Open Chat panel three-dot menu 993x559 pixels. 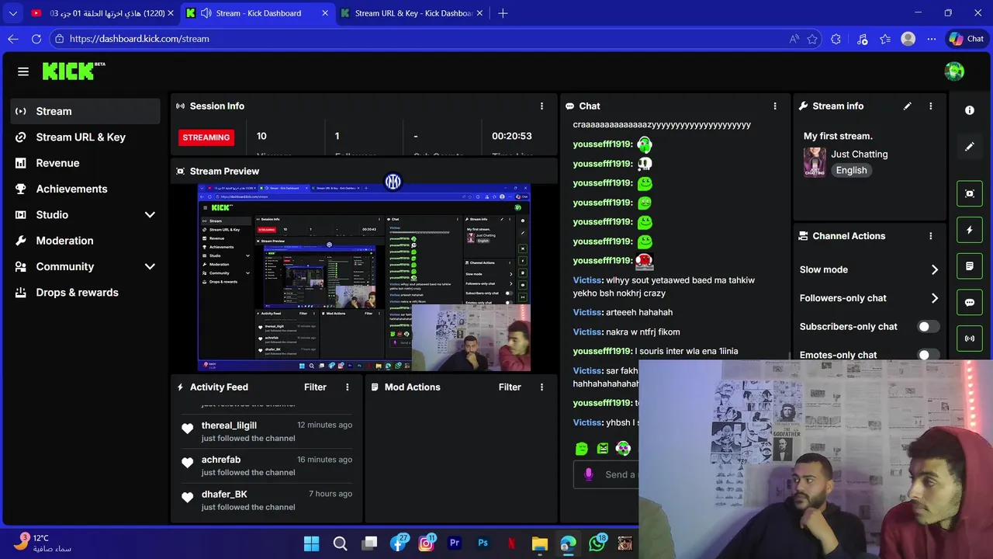point(774,106)
